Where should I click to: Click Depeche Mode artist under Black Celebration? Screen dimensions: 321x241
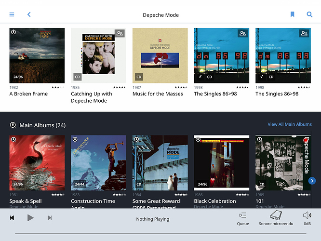208,206
